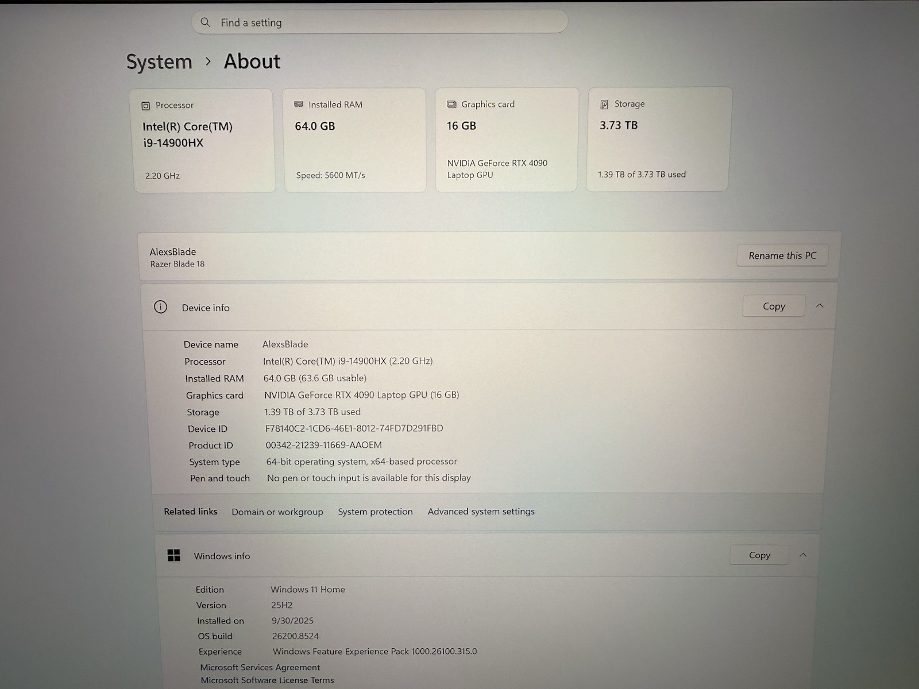Select Product ID 00342-21239-11669-AAOEM
The height and width of the screenshot is (689, 919).
(323, 445)
